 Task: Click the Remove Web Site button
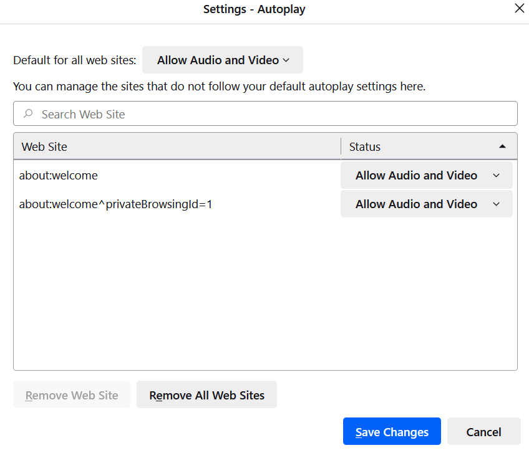pyautogui.click(x=72, y=395)
